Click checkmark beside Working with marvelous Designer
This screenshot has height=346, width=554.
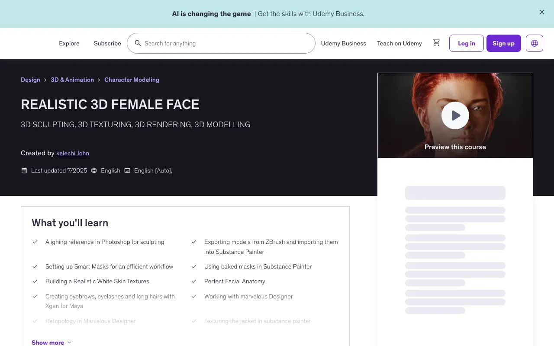click(194, 296)
